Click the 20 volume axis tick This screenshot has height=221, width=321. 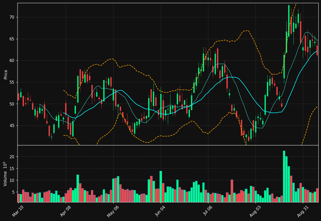point(12,157)
